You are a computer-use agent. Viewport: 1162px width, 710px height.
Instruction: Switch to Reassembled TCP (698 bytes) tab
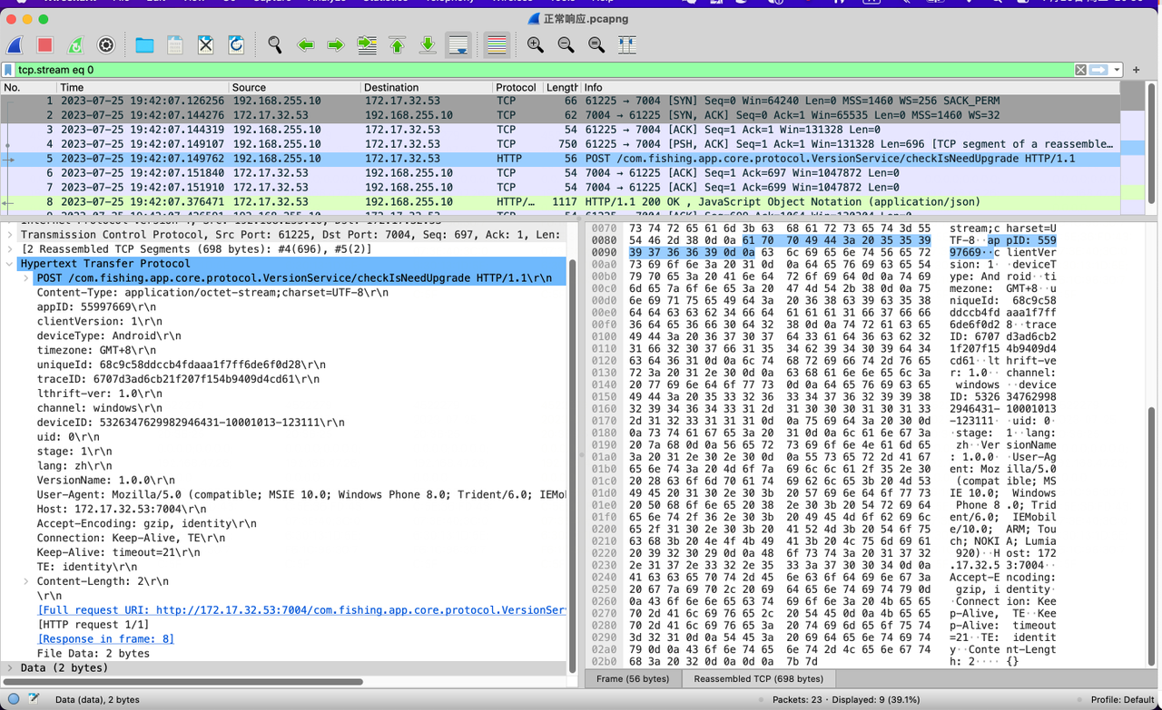pos(758,679)
